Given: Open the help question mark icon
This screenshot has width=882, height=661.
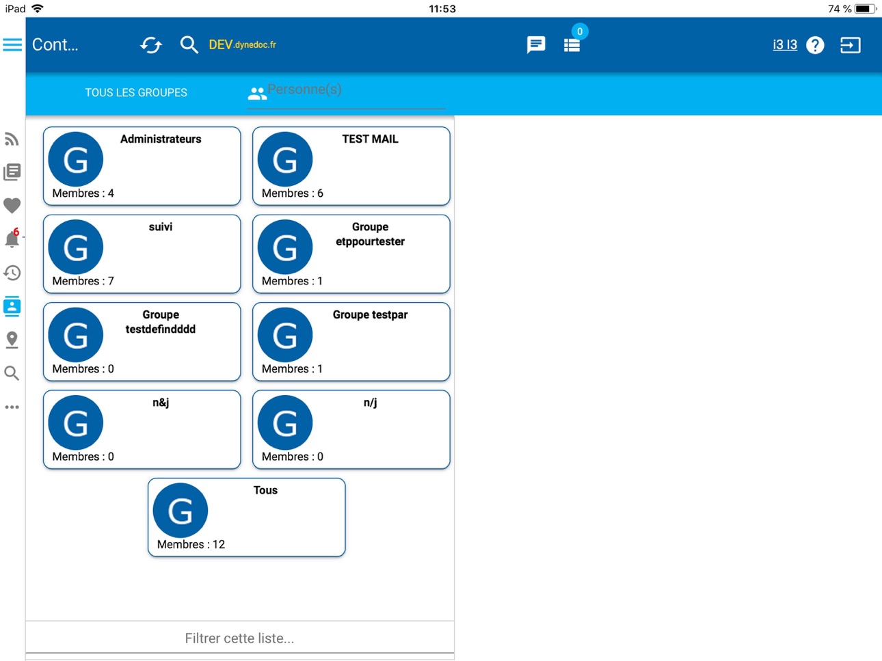Looking at the screenshot, I should (815, 45).
